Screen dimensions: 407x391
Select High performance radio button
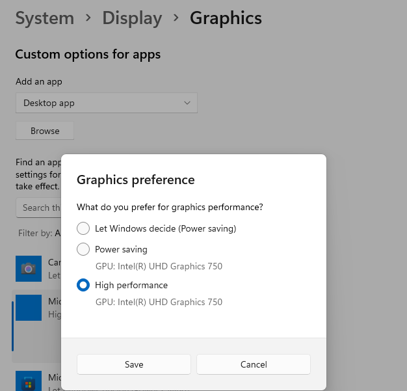coord(83,285)
